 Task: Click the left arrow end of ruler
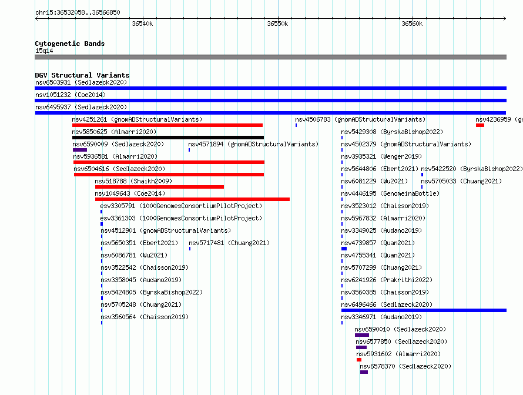point(36,18)
